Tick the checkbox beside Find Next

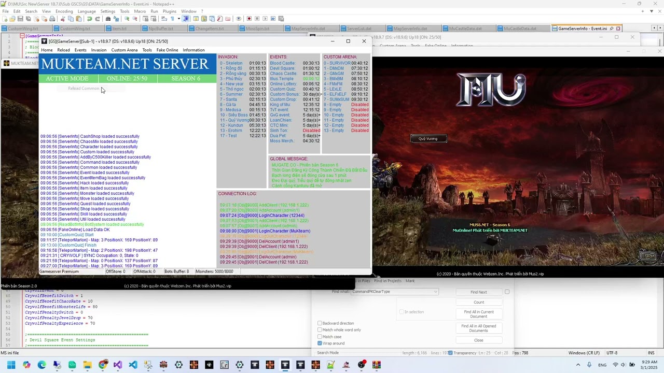click(x=507, y=292)
